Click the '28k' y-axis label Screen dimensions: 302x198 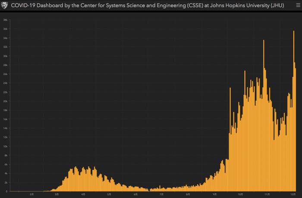coord(5,65)
